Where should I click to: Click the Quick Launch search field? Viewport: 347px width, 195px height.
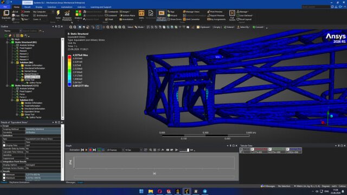pyautogui.click(x=316, y=7)
